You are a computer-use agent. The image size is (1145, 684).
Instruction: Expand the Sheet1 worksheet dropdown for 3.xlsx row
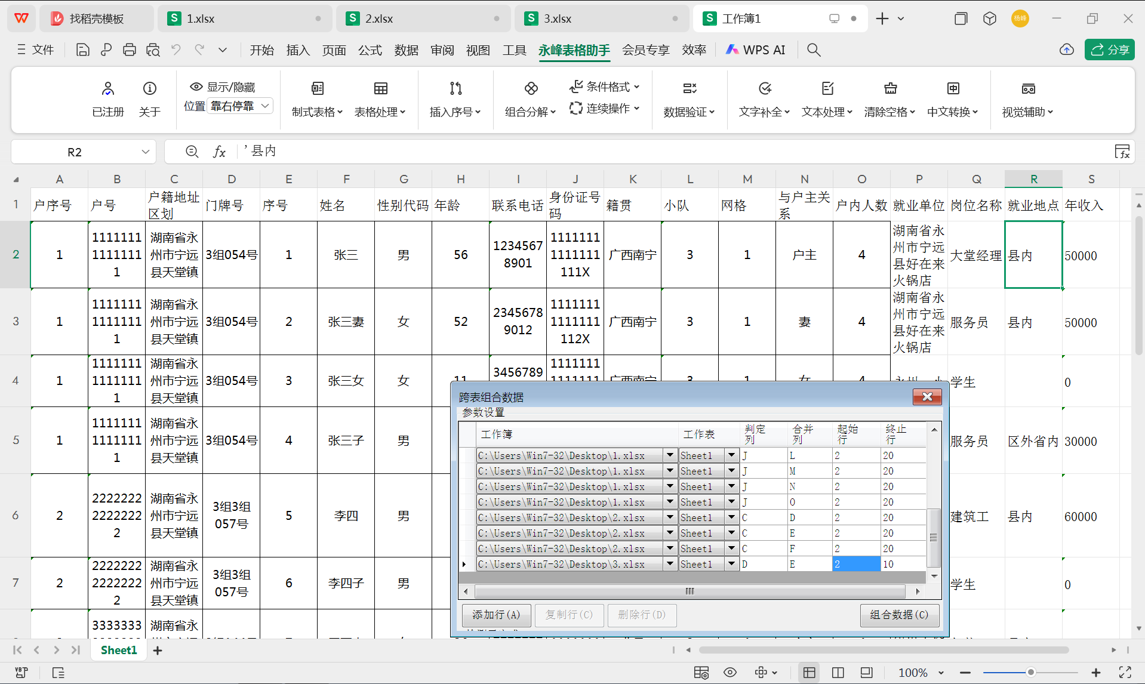[x=731, y=564]
